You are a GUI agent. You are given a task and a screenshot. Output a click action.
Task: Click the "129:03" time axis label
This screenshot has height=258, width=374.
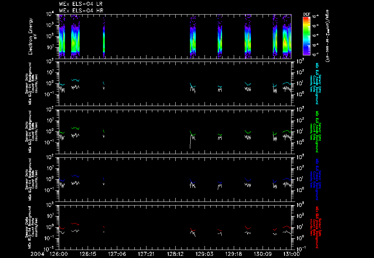click(204, 254)
